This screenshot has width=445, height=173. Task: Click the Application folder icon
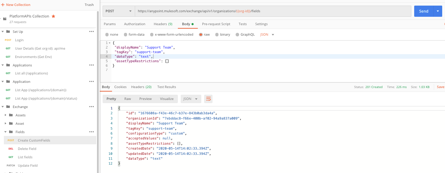(x=8, y=81)
